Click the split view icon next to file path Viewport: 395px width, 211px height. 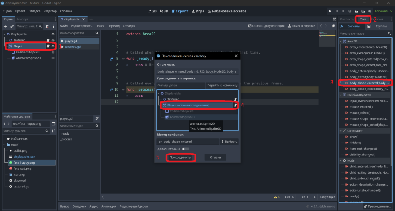point(53,123)
